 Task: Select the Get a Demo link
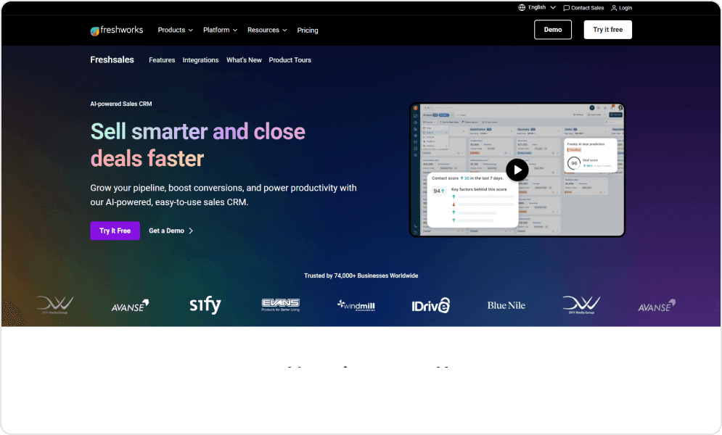coord(166,231)
